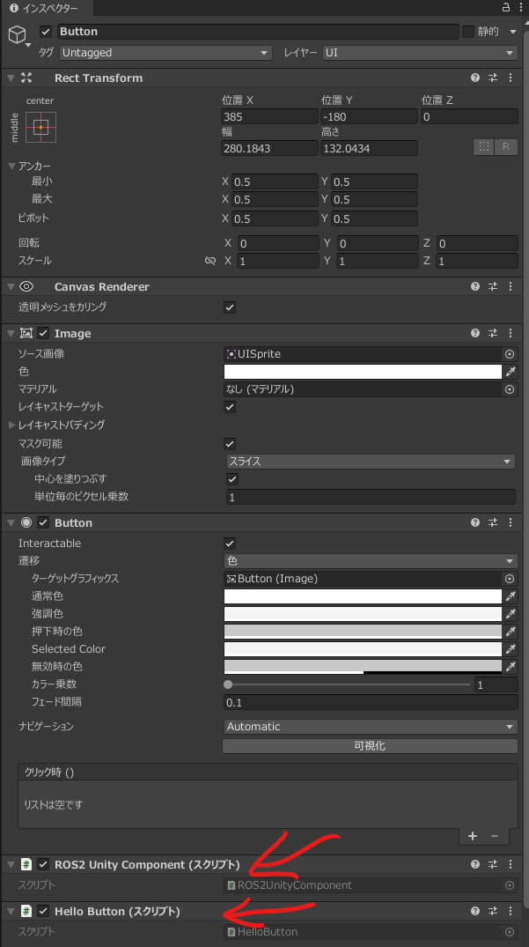Image resolution: width=529 pixels, height=947 pixels.
Task: Click the cube icon beside the Button name
Action: [x=18, y=32]
